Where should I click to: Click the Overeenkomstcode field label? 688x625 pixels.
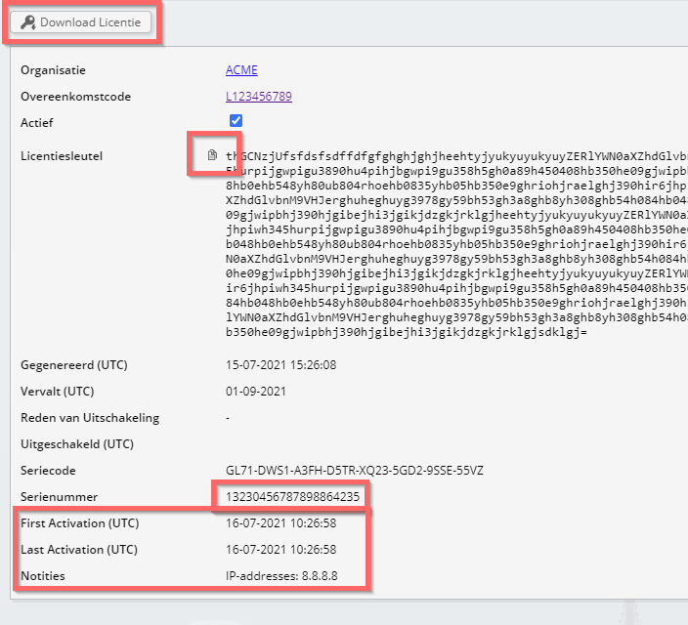(x=76, y=97)
